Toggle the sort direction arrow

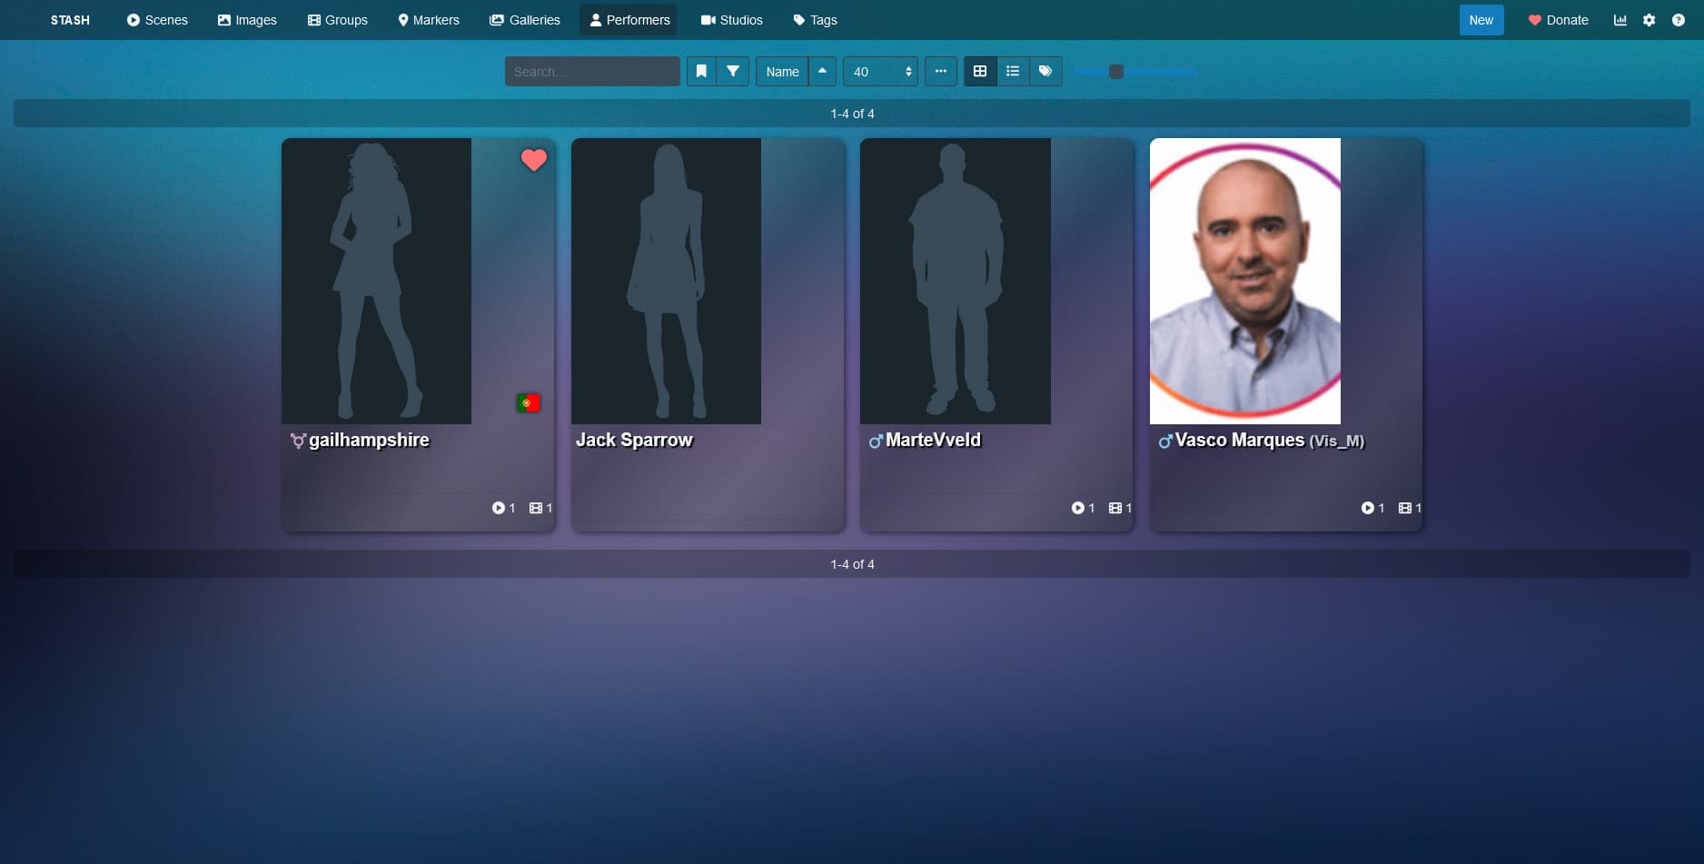(x=822, y=72)
